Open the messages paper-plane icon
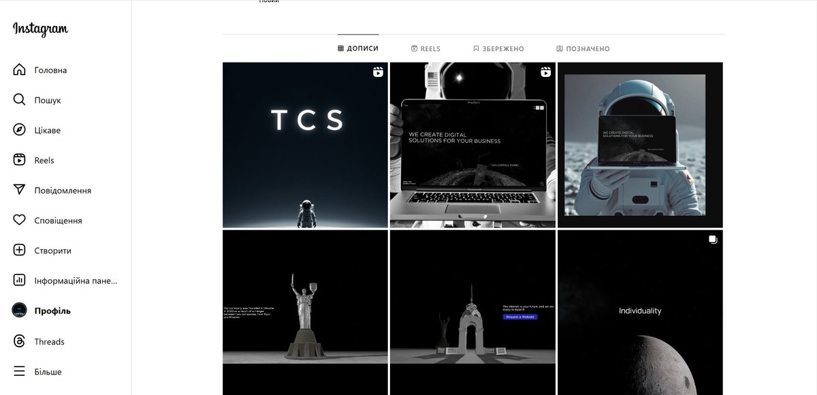The image size is (817, 395). pyautogui.click(x=20, y=190)
